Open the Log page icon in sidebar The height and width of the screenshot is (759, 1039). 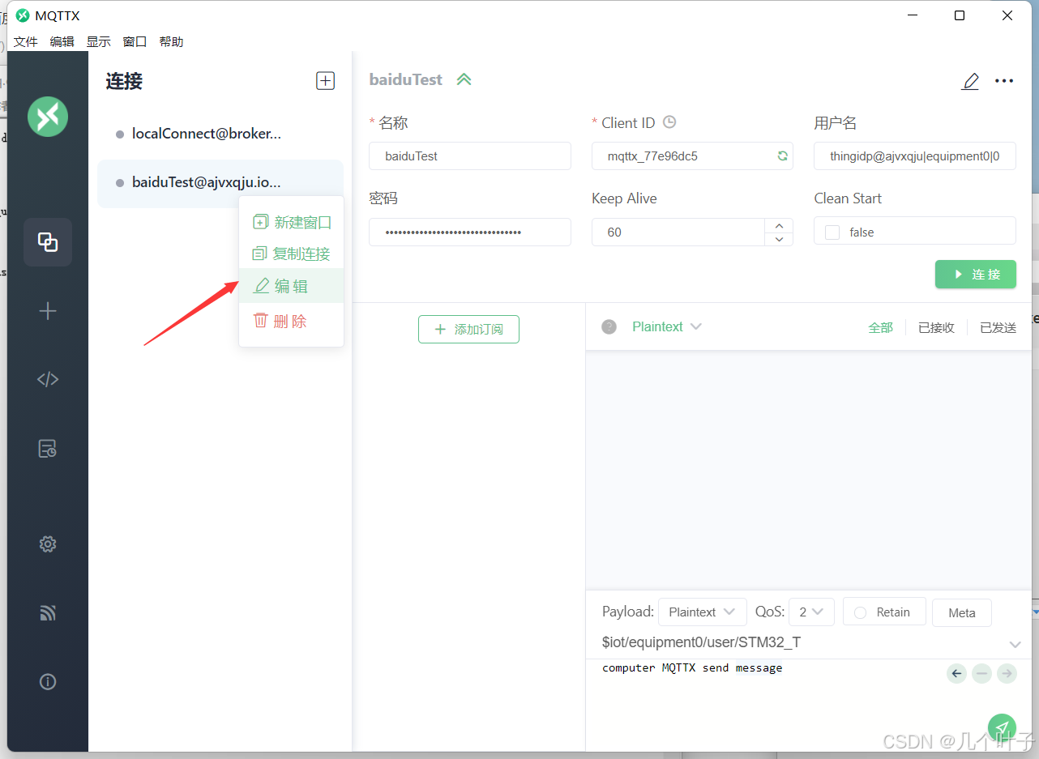[48, 449]
